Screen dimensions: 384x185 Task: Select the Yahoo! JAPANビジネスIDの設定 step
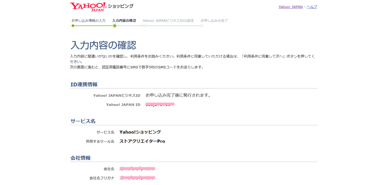coord(168,20)
